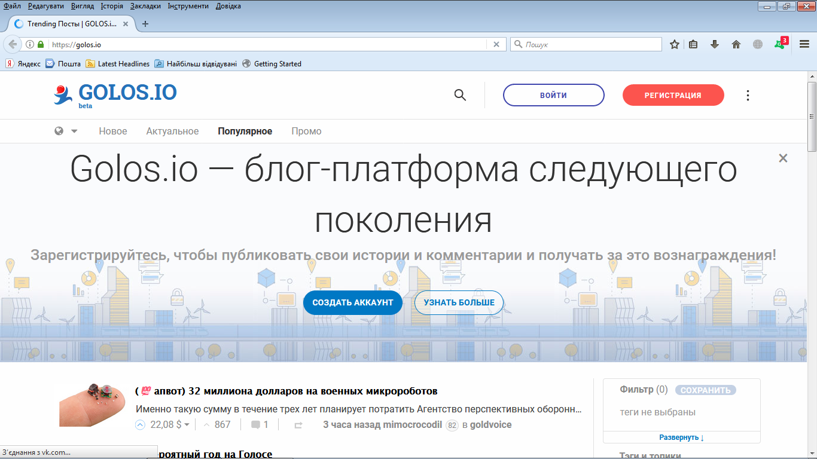This screenshot has height=459, width=817.
Task: Switch to Новое feed tab
Action: 113,131
